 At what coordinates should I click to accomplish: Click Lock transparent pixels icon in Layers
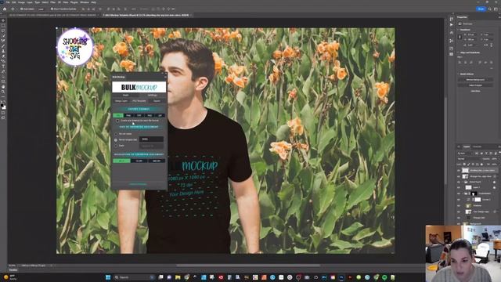coord(464,164)
